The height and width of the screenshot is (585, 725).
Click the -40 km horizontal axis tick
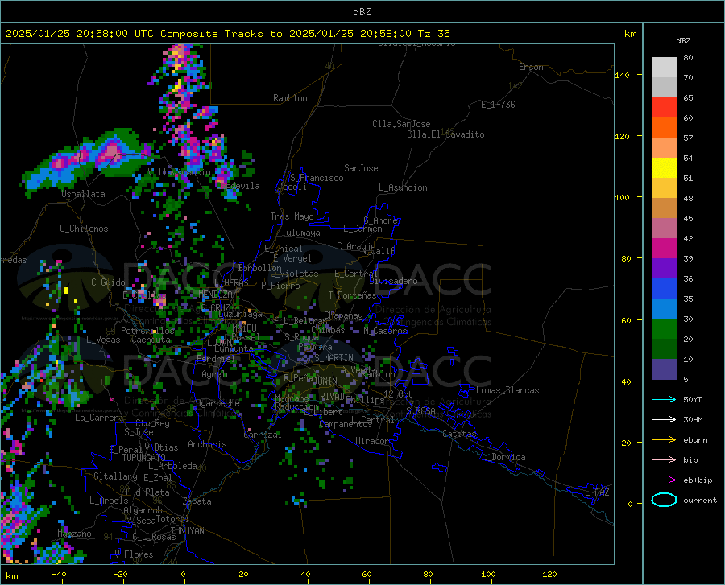click(59, 574)
